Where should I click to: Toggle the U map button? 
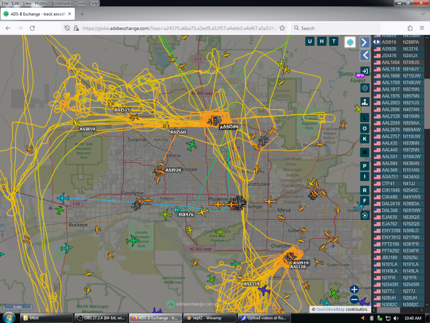click(309, 42)
